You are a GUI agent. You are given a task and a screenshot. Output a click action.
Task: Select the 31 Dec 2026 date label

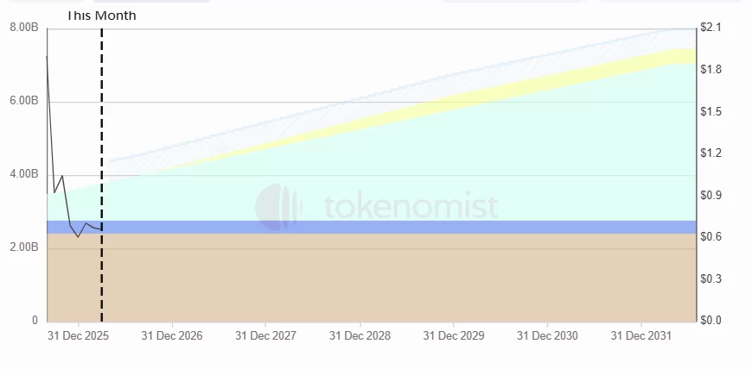[x=171, y=335]
